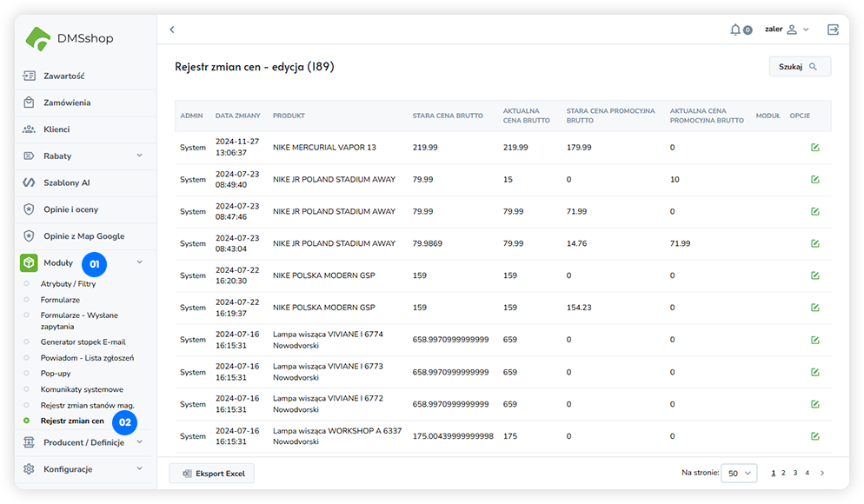
Task: Open the rows per page dropdown
Action: point(739,474)
